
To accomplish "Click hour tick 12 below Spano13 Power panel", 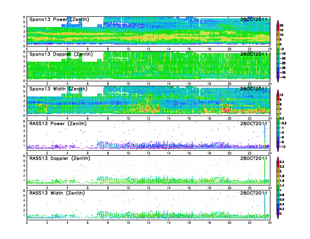I will click(x=148, y=49).
